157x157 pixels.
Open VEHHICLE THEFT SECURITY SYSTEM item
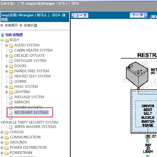tap(29, 122)
